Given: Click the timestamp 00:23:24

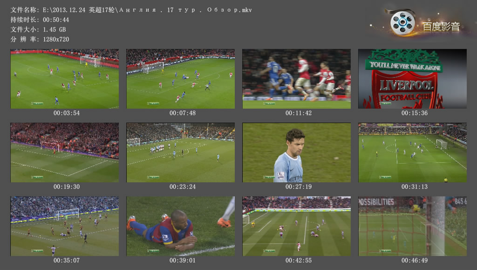Looking at the screenshot, I should 183,187.
